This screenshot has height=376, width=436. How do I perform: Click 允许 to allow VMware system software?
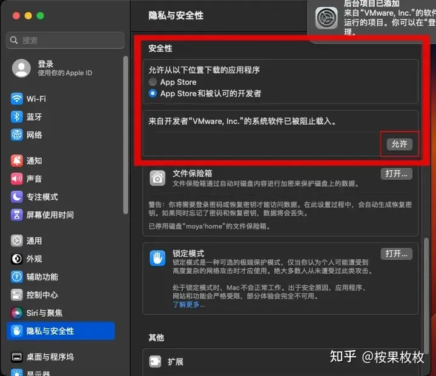tap(400, 144)
